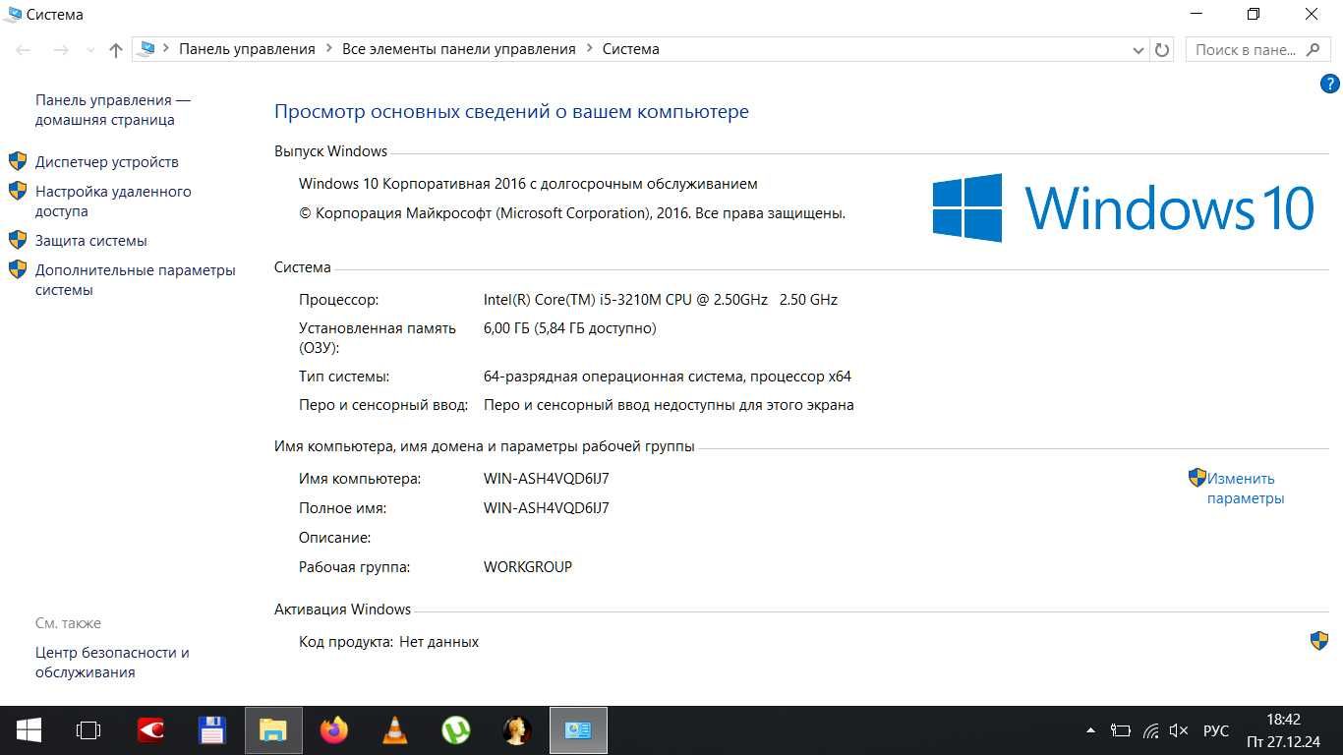This screenshot has height=755, width=1343.
Task: Open Центр безопасности и обслуживания link
Action: (x=112, y=663)
